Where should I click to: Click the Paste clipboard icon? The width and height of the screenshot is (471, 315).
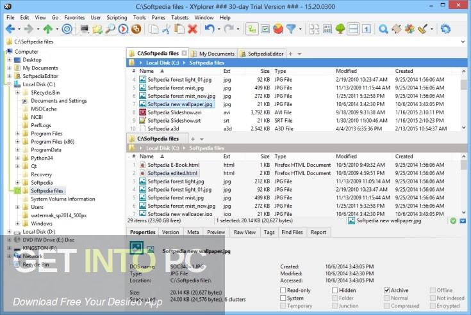tap(179, 29)
